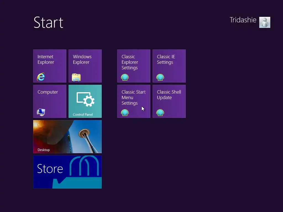The height and width of the screenshot is (212, 283).
Task: Open Classic IE Settings tile
Action: click(169, 66)
